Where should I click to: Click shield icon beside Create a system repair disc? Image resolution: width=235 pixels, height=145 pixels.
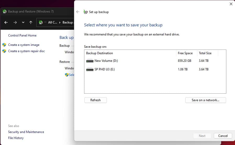point(4,51)
